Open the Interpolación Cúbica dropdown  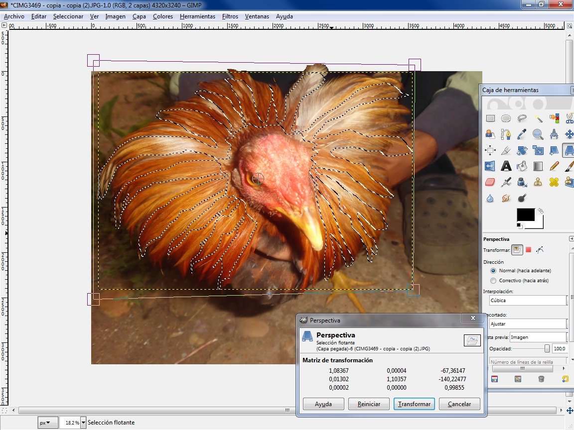[x=528, y=301]
